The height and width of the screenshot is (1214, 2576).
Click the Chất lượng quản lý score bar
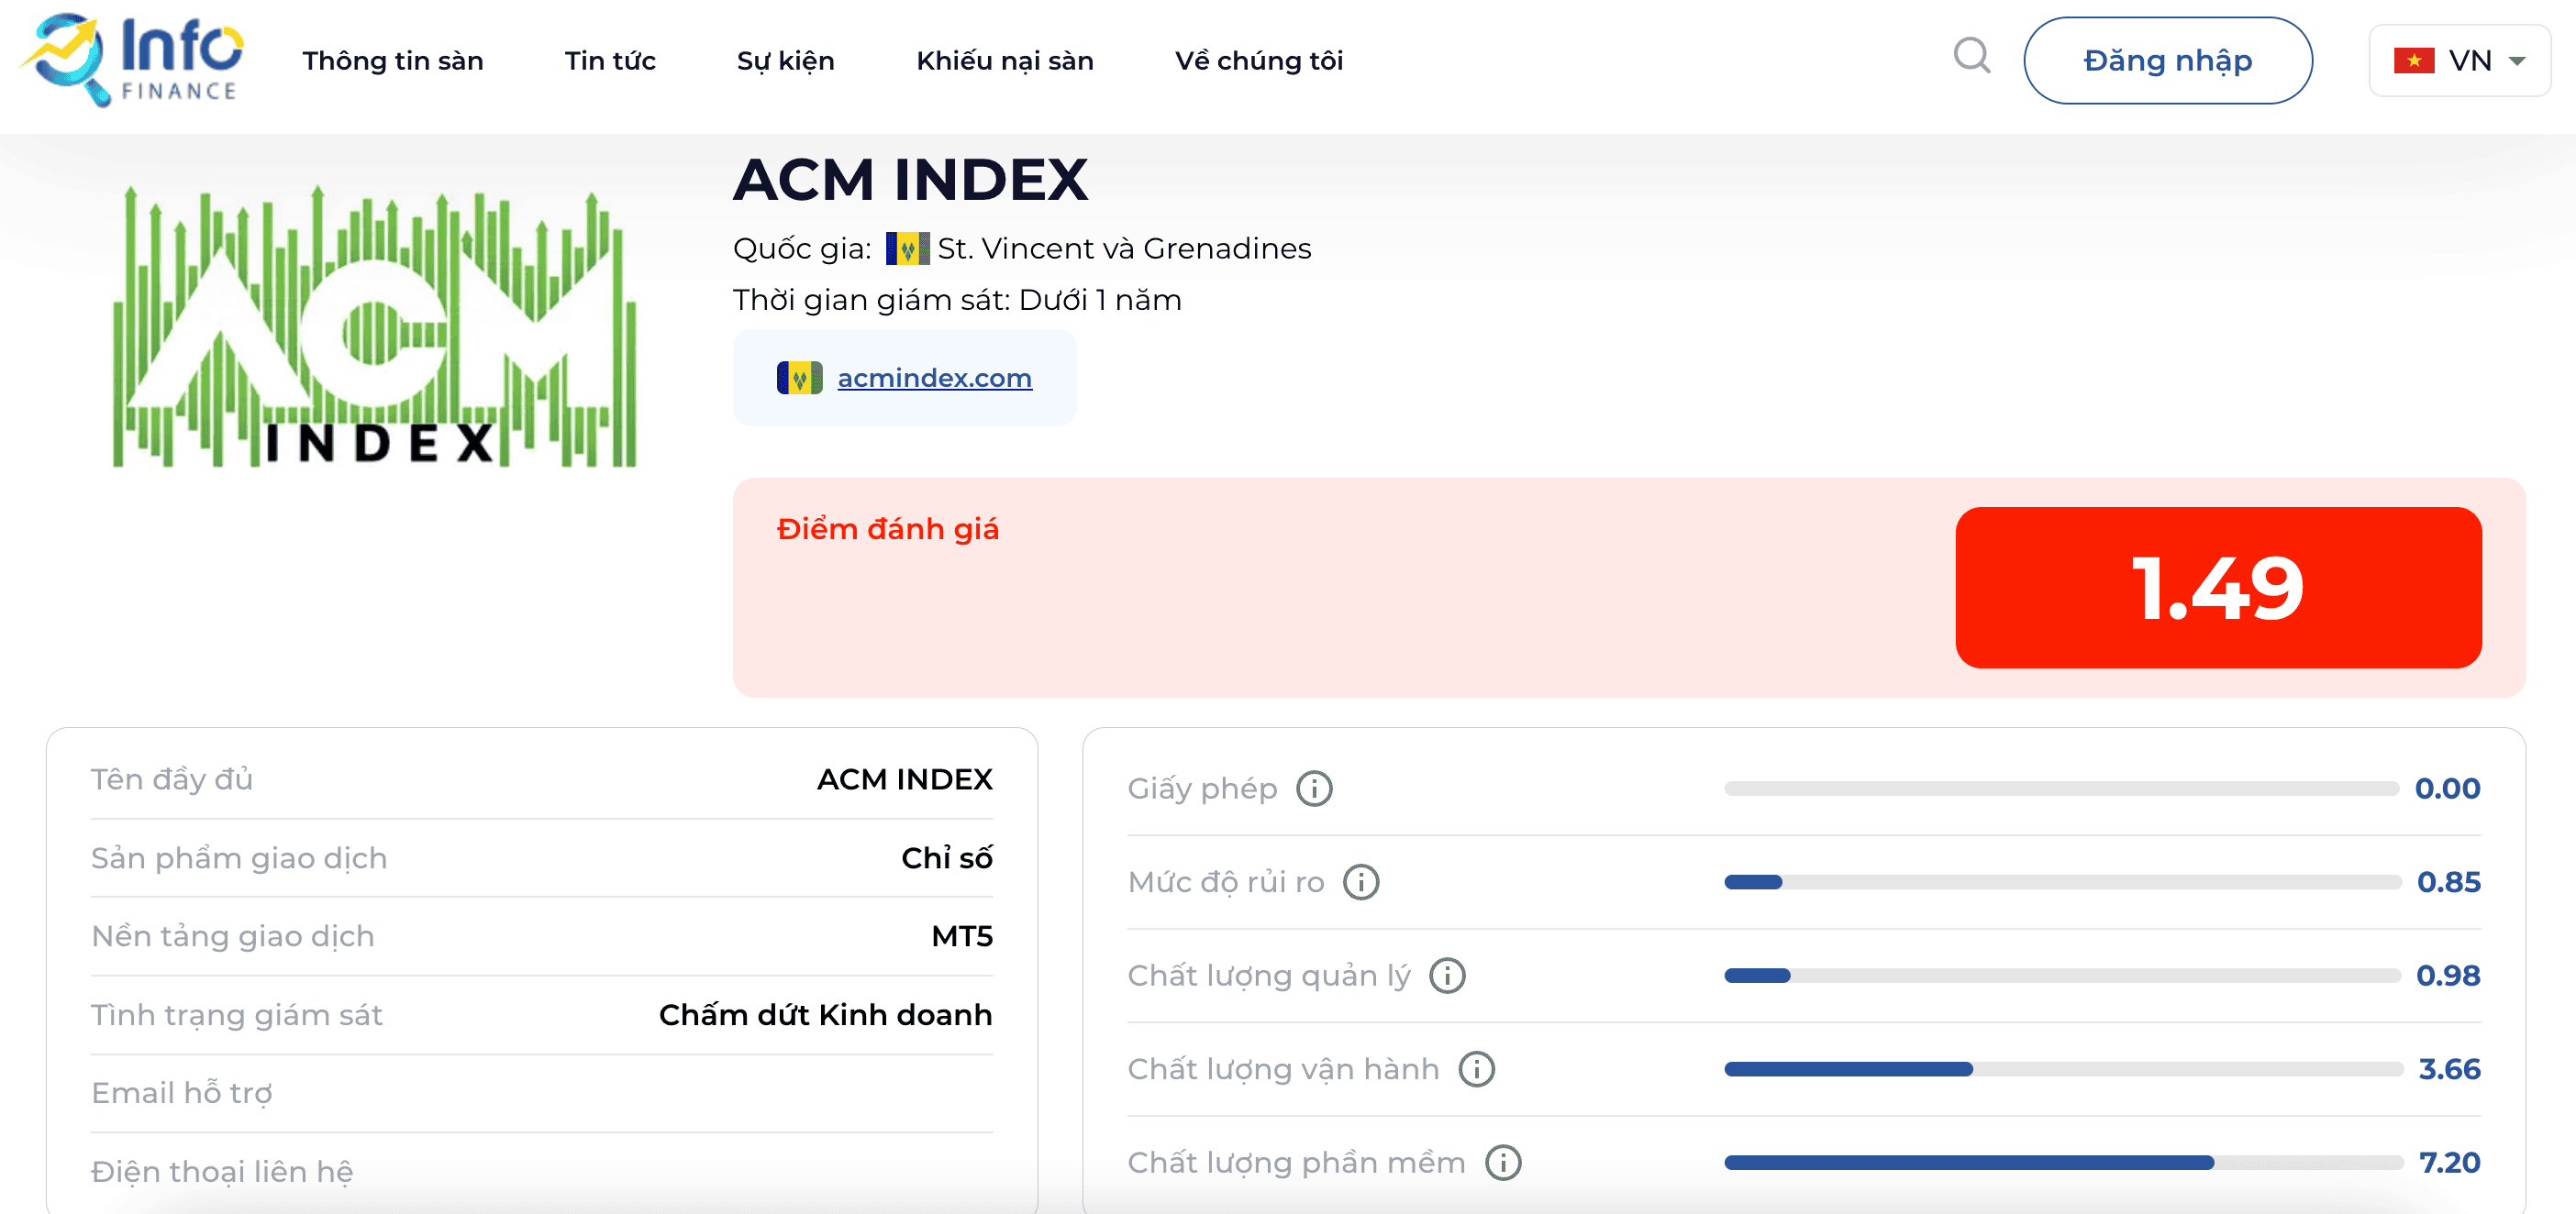[x=2061, y=976]
